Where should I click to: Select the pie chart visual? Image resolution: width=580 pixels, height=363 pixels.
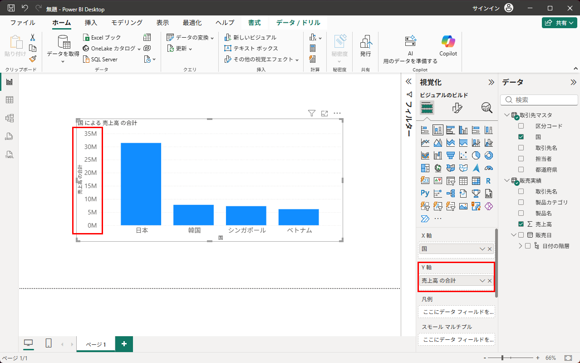click(x=476, y=155)
